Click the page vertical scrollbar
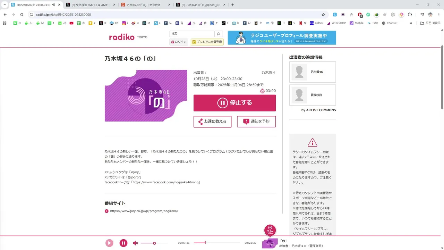This screenshot has width=444, height=250. pyautogui.click(x=442, y=77)
